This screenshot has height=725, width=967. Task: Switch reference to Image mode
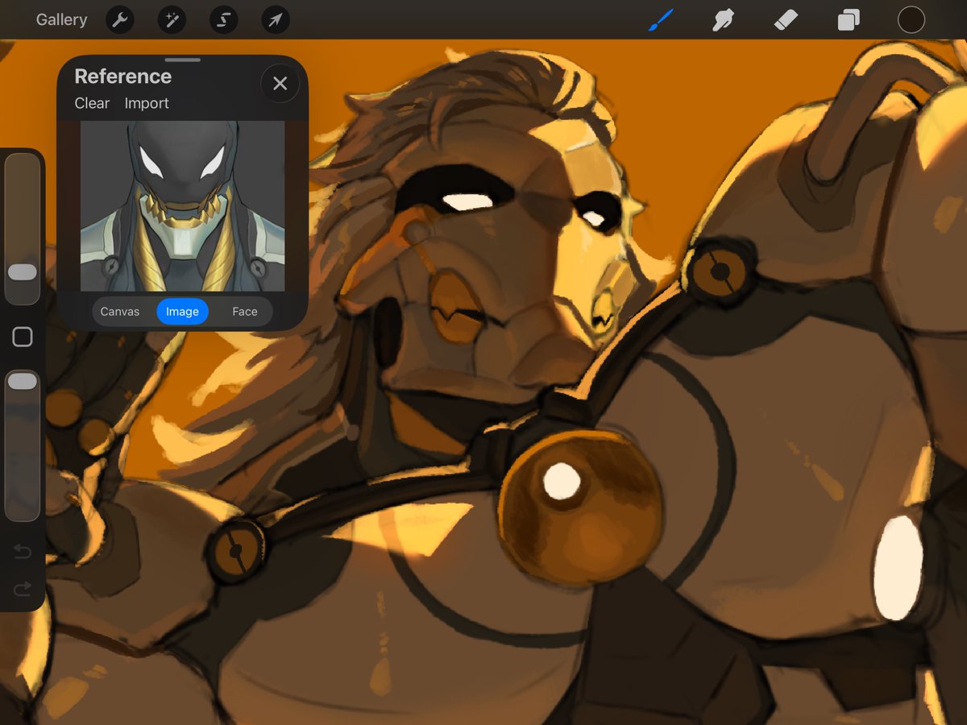182,312
